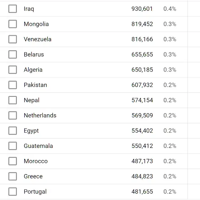Select the Egypt checkbox
The height and width of the screenshot is (200, 200).
click(x=12, y=131)
